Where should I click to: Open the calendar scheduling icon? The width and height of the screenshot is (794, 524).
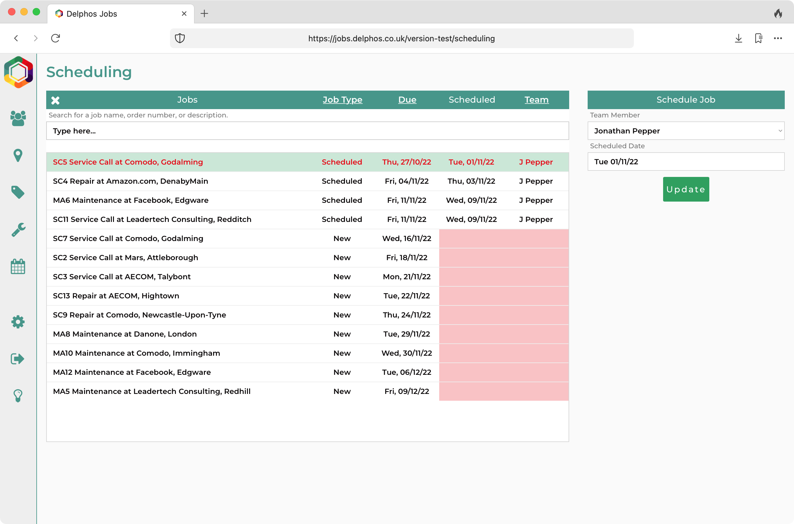click(18, 267)
